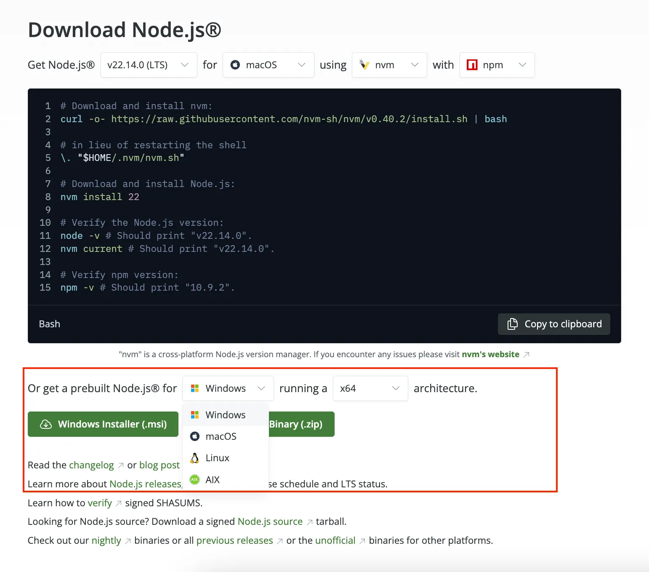Open the Node.js version dropdown showing v22.14.0
This screenshot has height=572, width=649.
point(149,64)
